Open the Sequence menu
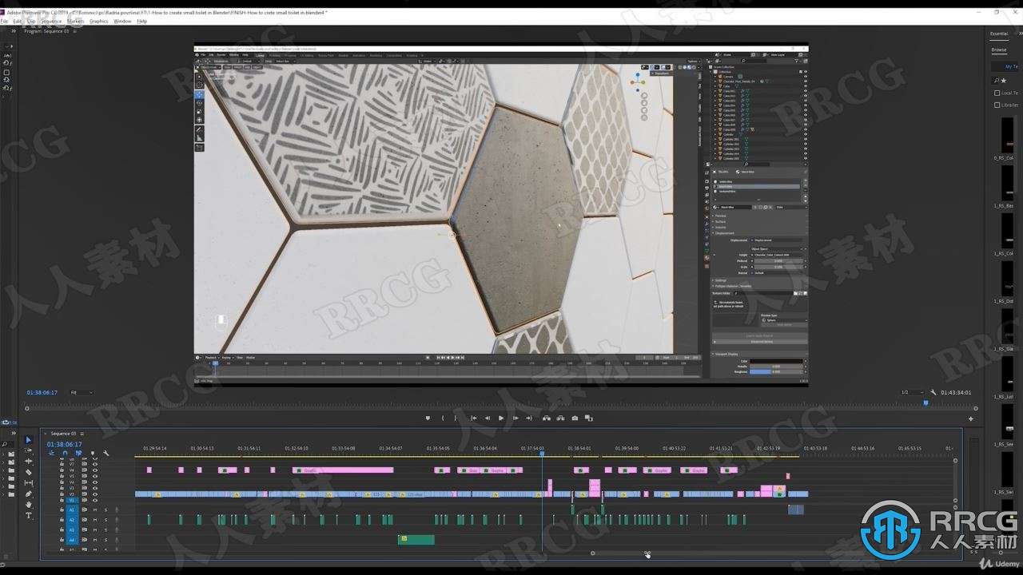The width and height of the screenshot is (1023, 575). (51, 21)
